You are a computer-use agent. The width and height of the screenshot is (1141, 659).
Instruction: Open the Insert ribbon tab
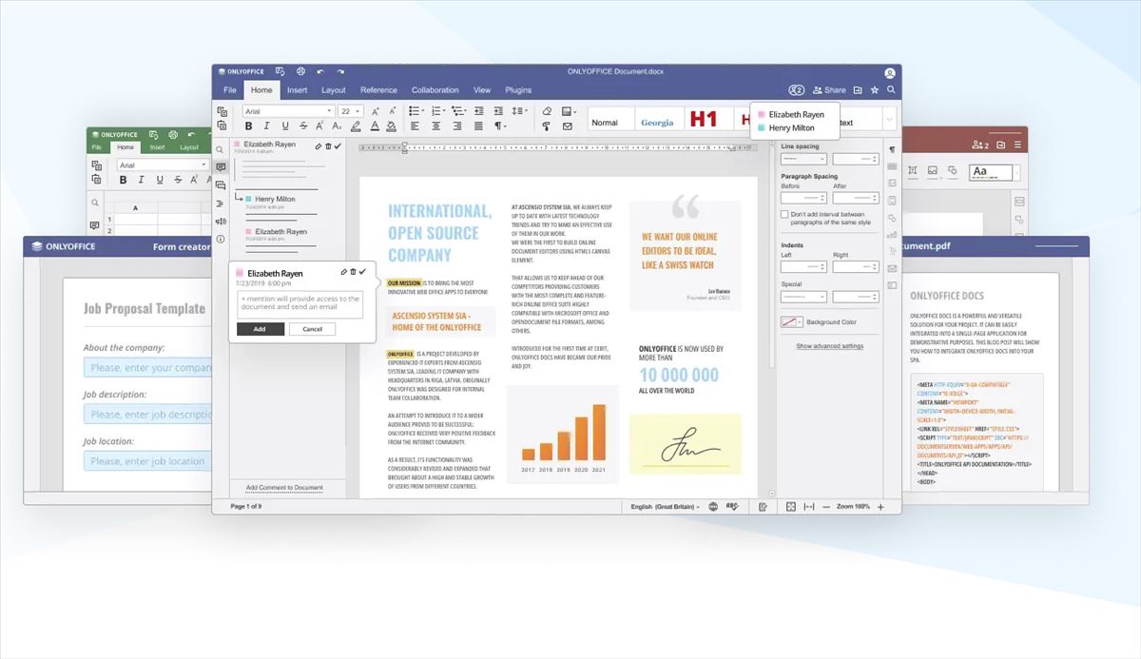[x=300, y=89]
